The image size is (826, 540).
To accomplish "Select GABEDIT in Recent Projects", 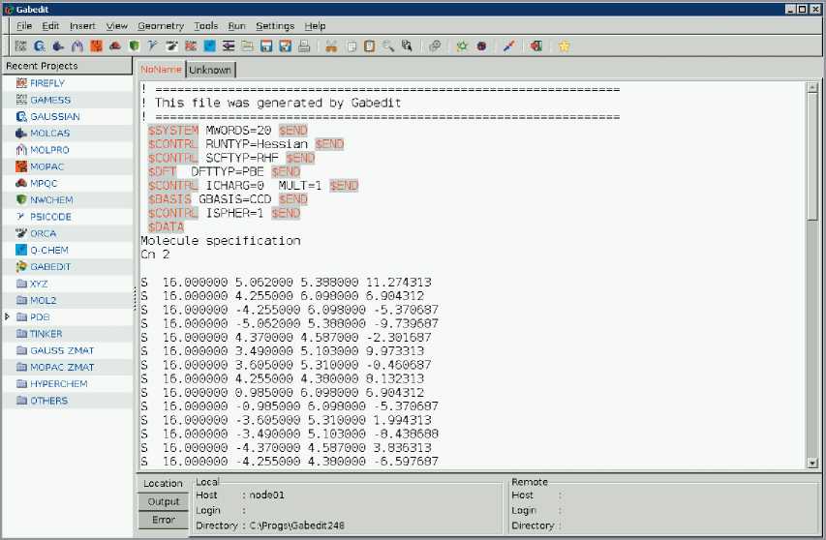I will (x=68, y=267).
